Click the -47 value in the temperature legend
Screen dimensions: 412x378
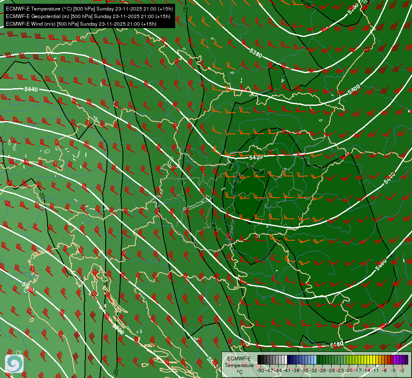click(269, 370)
